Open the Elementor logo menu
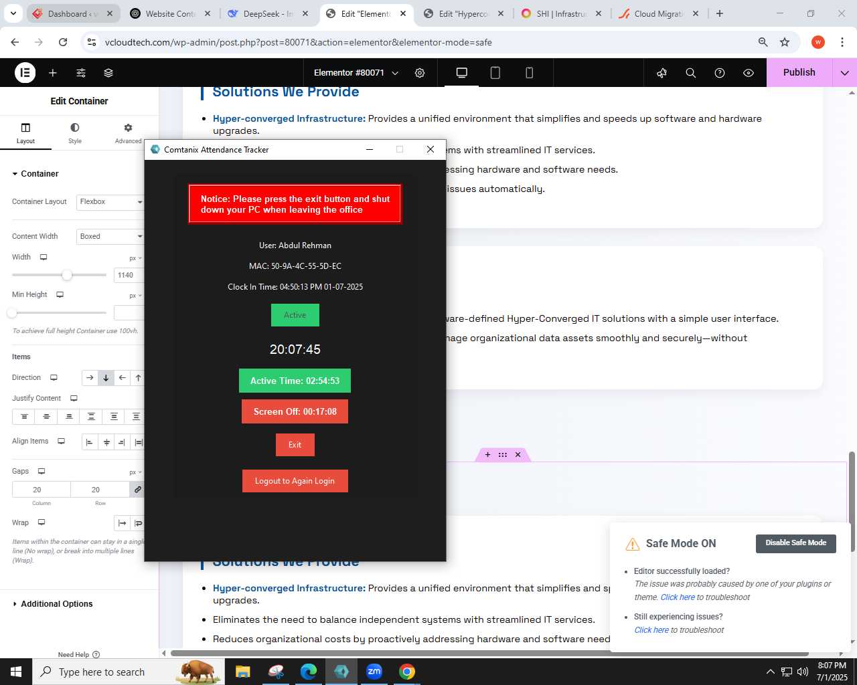 pyautogui.click(x=25, y=72)
